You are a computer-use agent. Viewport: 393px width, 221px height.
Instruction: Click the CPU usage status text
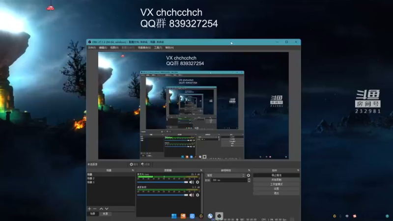coord(268,220)
